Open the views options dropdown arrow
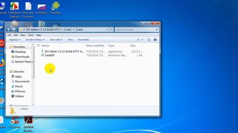This screenshot has width=238, height=133. (142, 40)
